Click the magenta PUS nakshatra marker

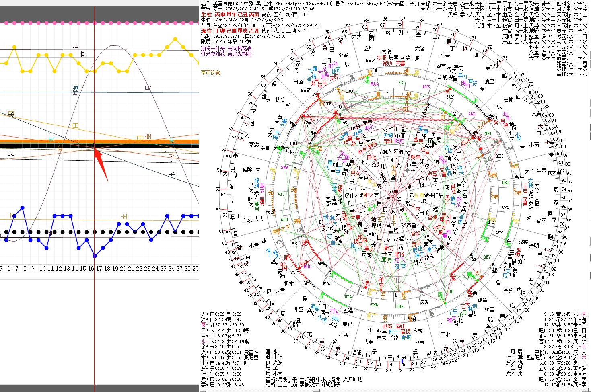pos(426,87)
